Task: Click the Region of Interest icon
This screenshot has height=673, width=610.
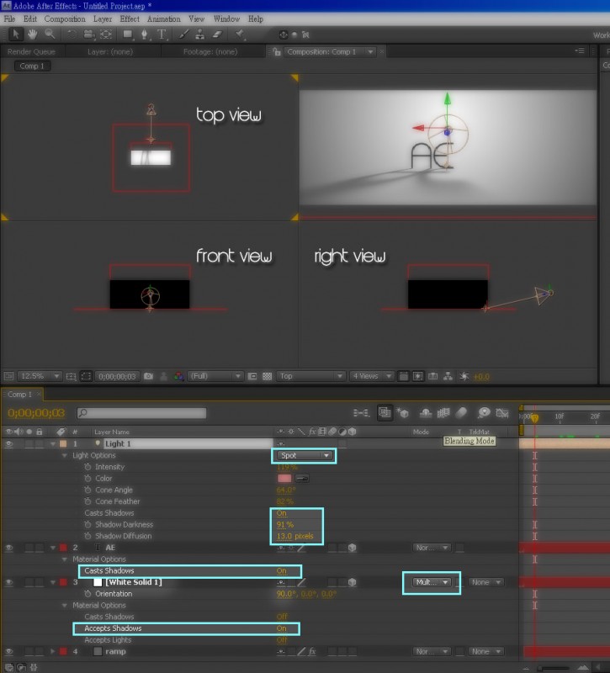Action: [252, 376]
